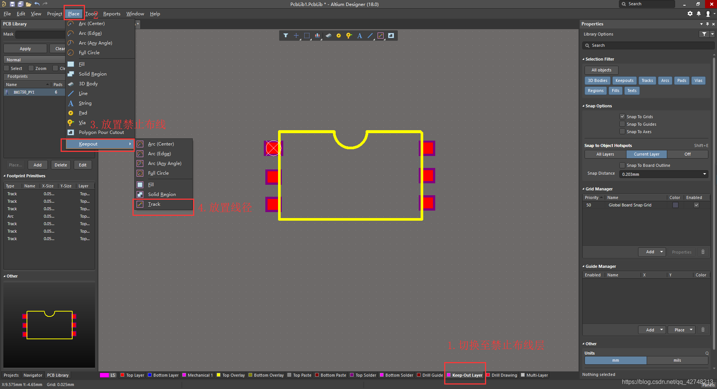Collapse the Selection Filter section

click(583, 59)
